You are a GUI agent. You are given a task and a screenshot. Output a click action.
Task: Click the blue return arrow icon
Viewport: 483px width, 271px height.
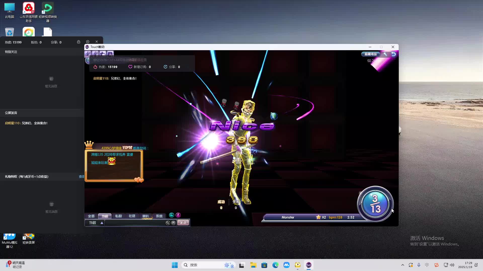[x=393, y=54]
